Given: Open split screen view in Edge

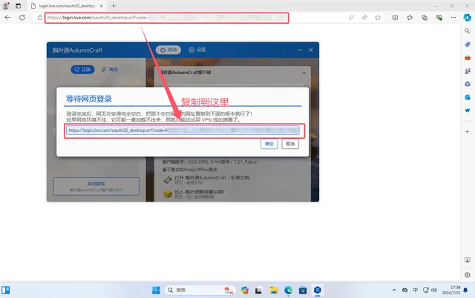Looking at the screenshot, I should (x=395, y=18).
